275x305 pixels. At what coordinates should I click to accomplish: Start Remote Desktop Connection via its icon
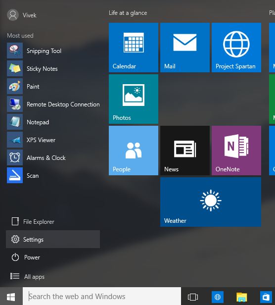tap(15, 104)
